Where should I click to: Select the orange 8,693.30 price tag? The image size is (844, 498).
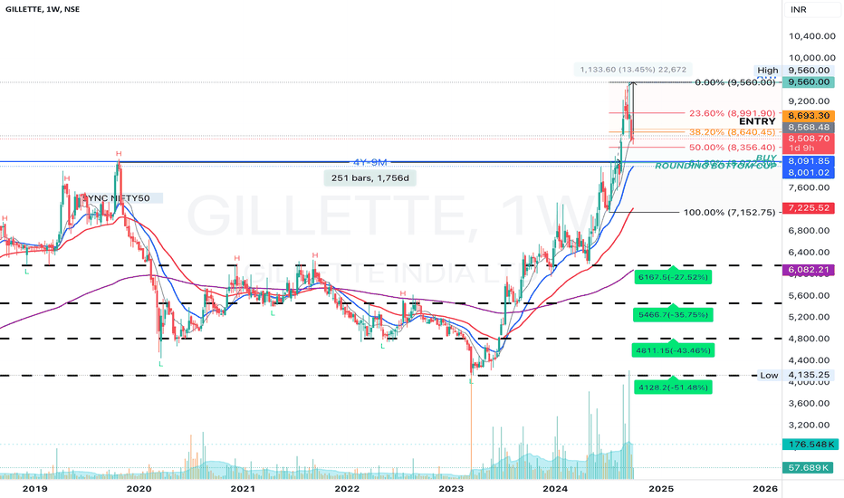[809, 116]
